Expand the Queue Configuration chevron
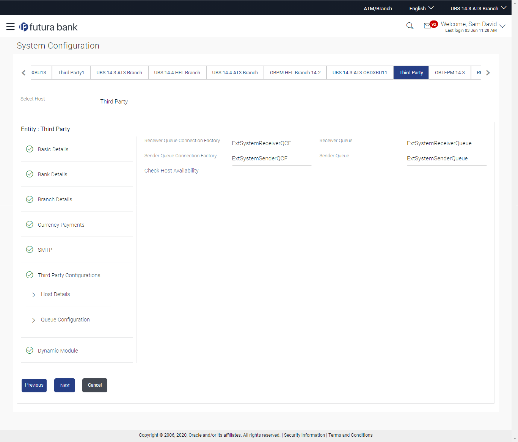Image resolution: width=518 pixels, height=442 pixels. (33, 320)
